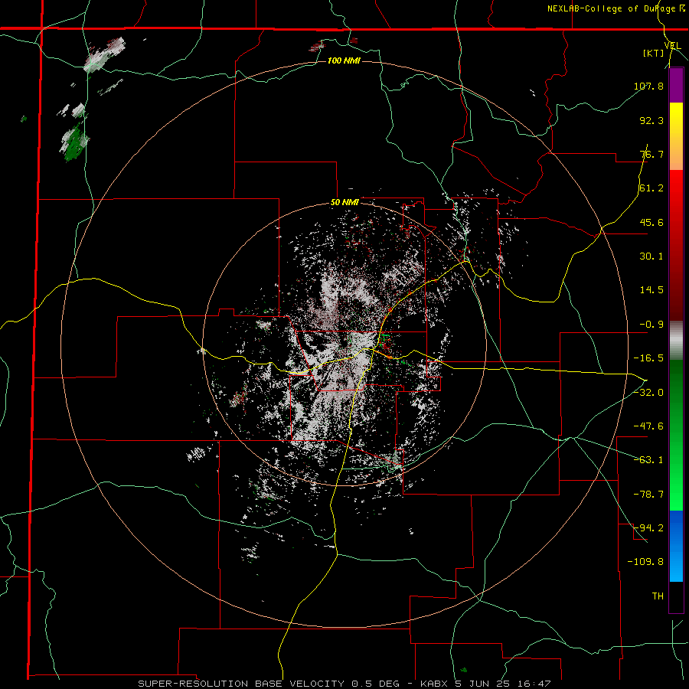Click the -47.6 velocity scale value
The width and height of the screenshot is (689, 689).
(x=648, y=426)
